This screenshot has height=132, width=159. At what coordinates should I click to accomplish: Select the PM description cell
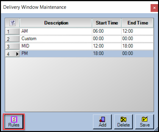[56, 53]
